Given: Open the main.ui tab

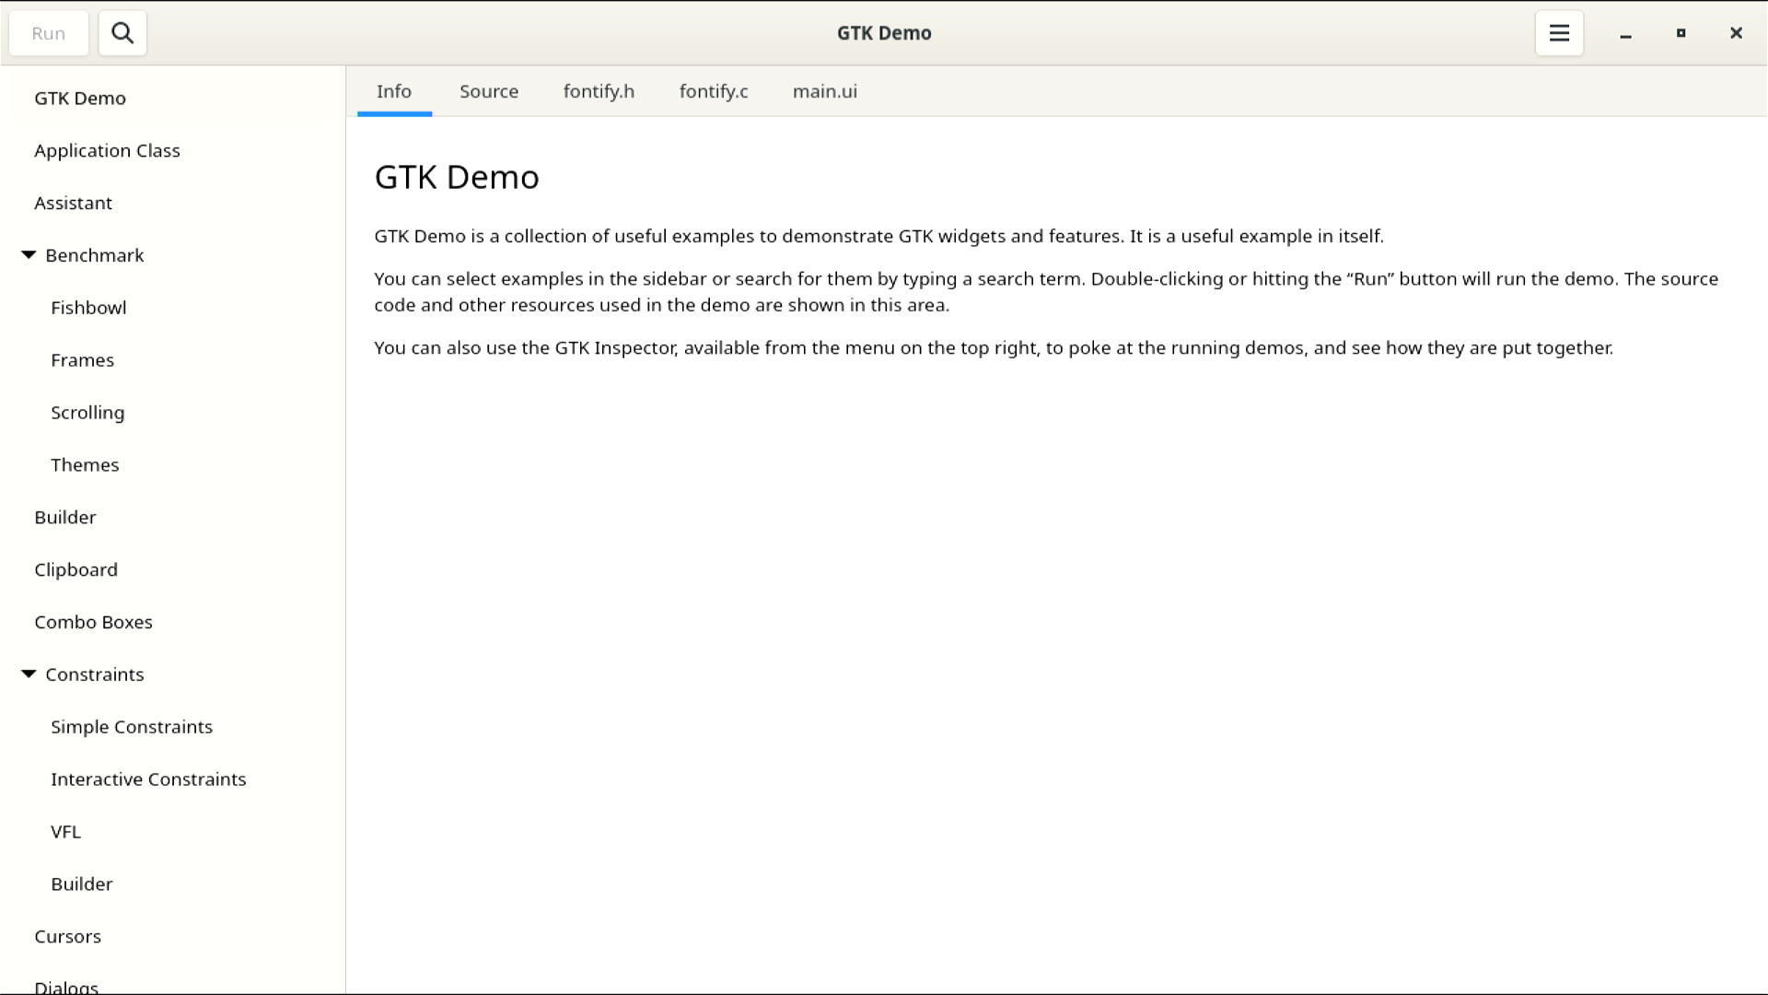Looking at the screenshot, I should point(825,91).
